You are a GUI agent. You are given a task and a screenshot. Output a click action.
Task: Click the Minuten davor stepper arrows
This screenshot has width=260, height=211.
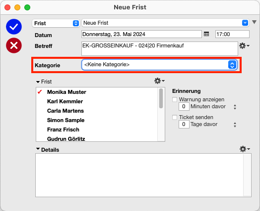coord(235,107)
